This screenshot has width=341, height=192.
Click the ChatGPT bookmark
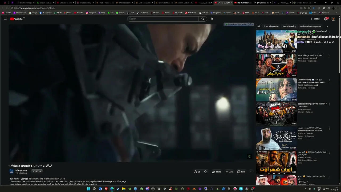click(203, 13)
